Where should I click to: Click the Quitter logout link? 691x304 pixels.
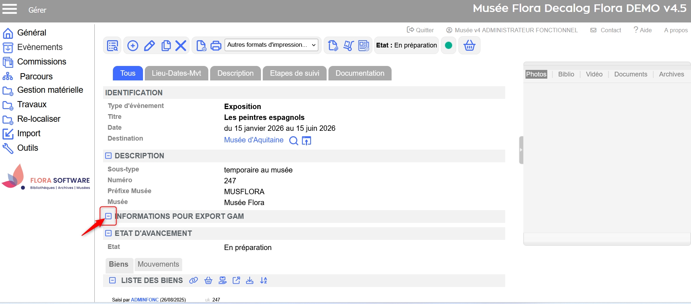pos(420,30)
